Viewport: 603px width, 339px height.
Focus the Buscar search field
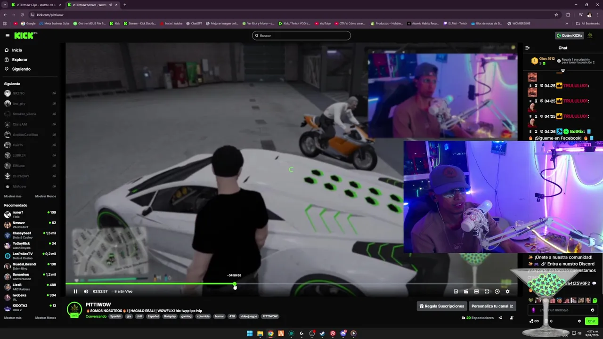[x=301, y=35]
